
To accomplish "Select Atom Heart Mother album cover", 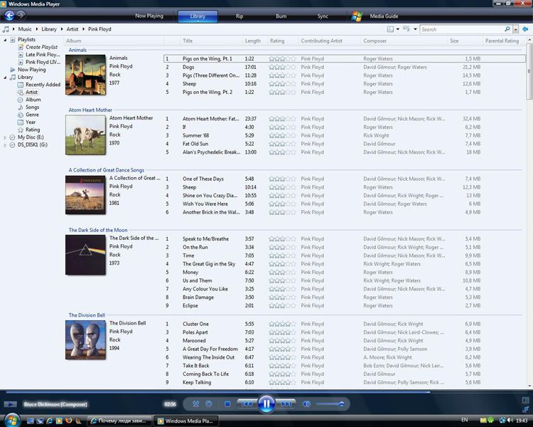I will tap(85, 135).
